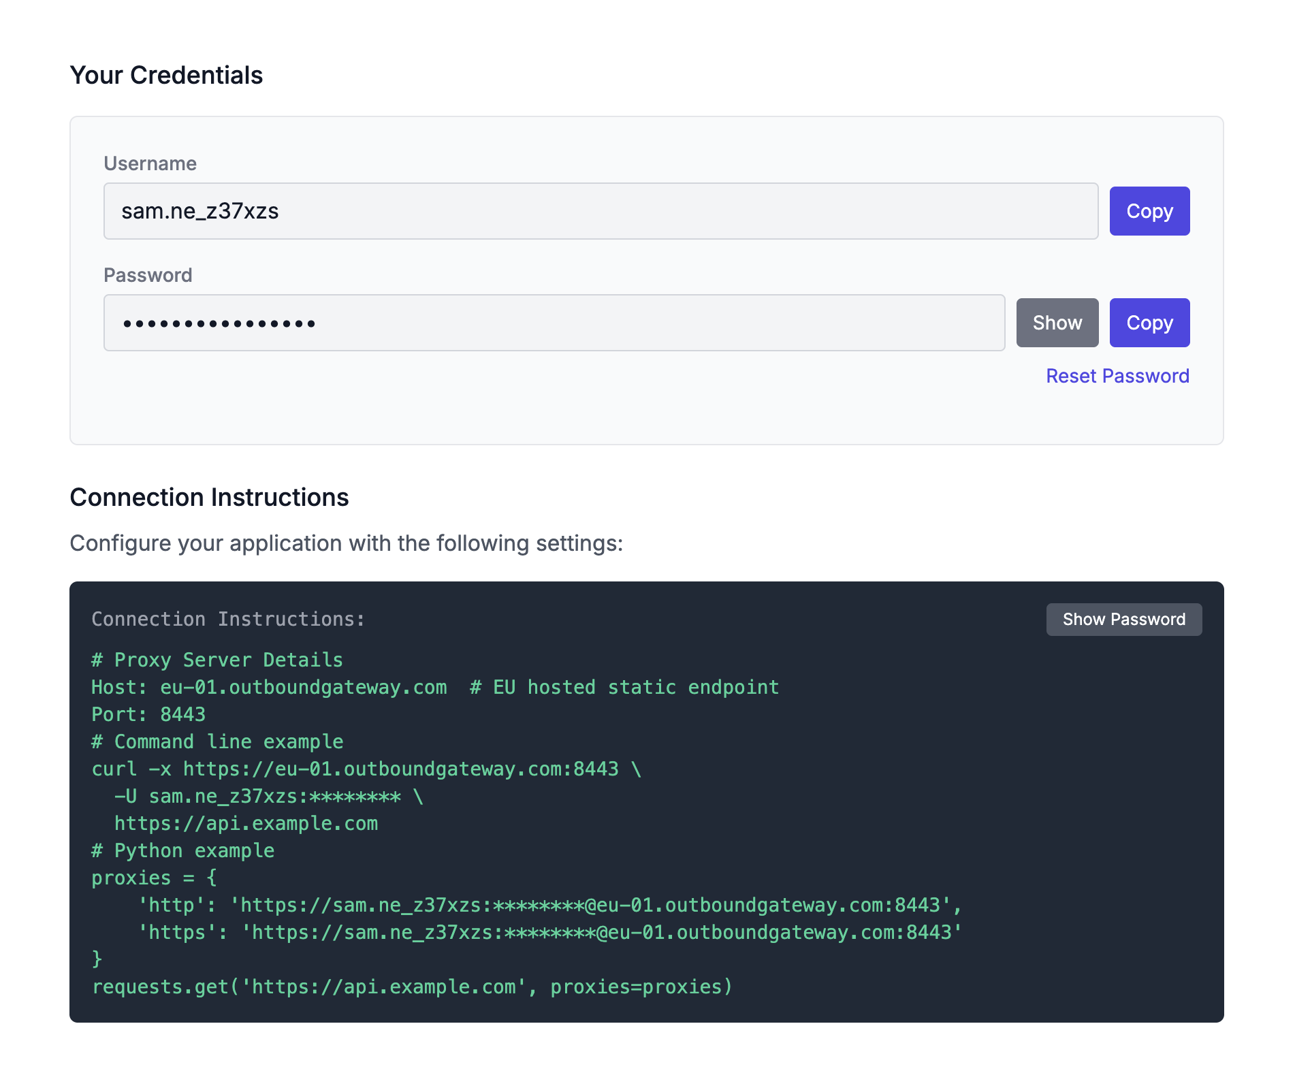The image size is (1295, 1088).
Task: Copy the password value
Action: (1149, 323)
